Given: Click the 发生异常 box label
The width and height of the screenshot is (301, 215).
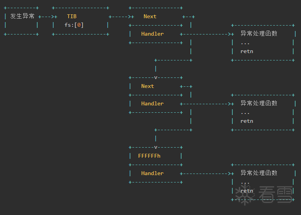Looking at the screenshot, I should pyautogui.click(x=22, y=16).
